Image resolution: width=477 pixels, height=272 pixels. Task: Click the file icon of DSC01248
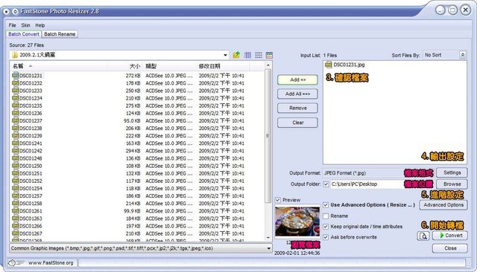[15, 158]
